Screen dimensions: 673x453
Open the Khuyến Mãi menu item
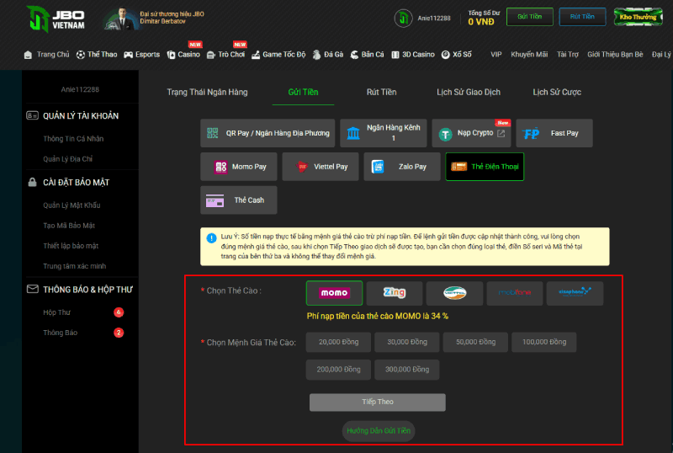pos(529,55)
